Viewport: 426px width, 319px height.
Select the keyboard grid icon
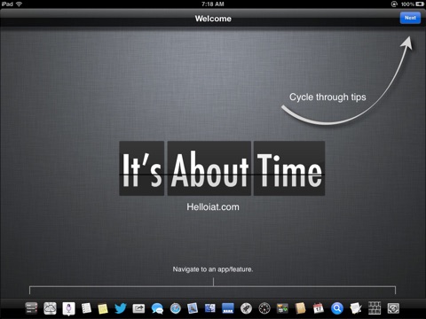tap(375, 308)
